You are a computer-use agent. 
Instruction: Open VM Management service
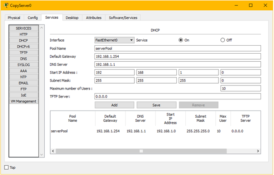pos(24,101)
